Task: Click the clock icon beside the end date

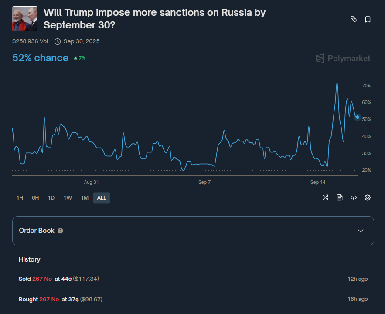Action: click(58, 41)
